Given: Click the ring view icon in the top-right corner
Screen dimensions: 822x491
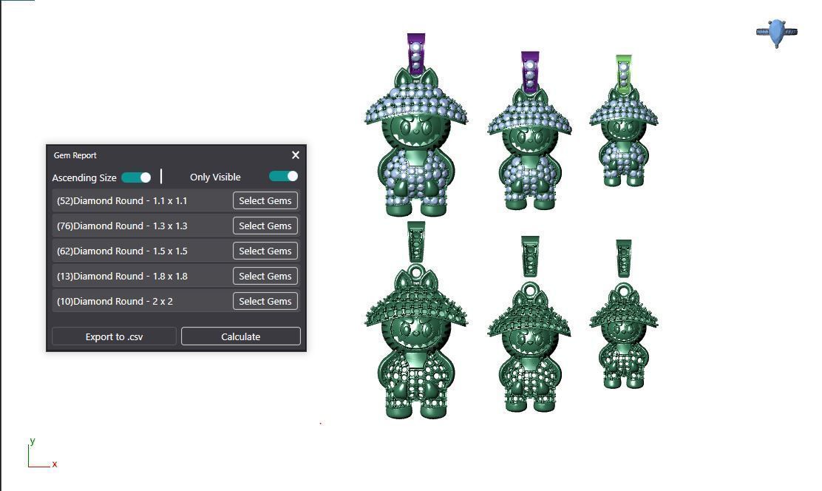Looking at the screenshot, I should pos(777,33).
